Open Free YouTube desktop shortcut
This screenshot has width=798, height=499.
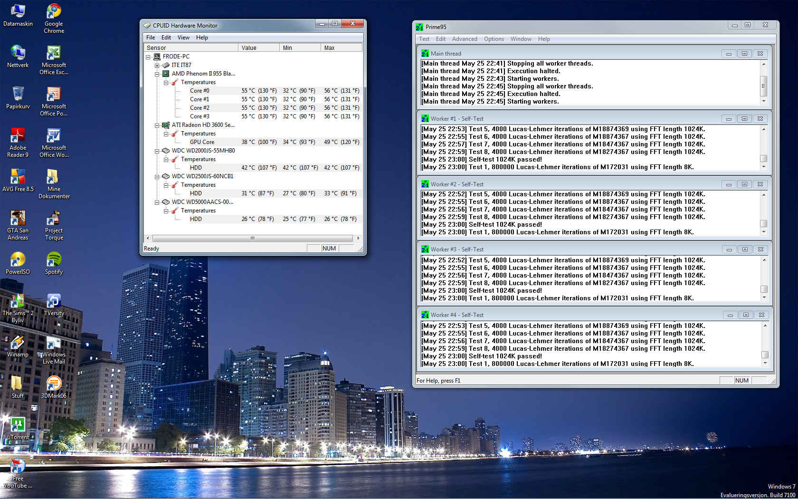point(18,473)
